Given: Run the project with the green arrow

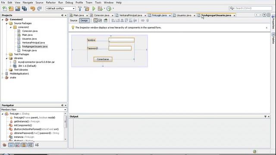Looking at the screenshot, I should 94,9.
